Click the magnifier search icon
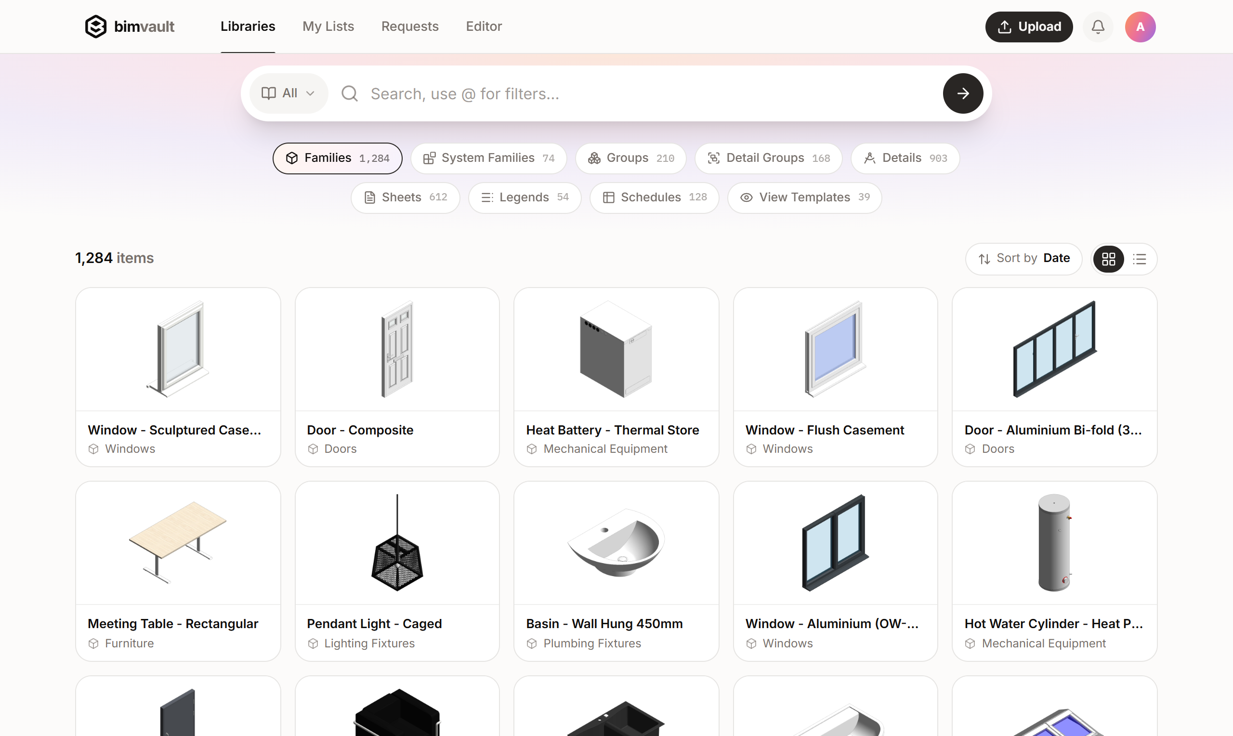This screenshot has height=736, width=1233. point(350,93)
